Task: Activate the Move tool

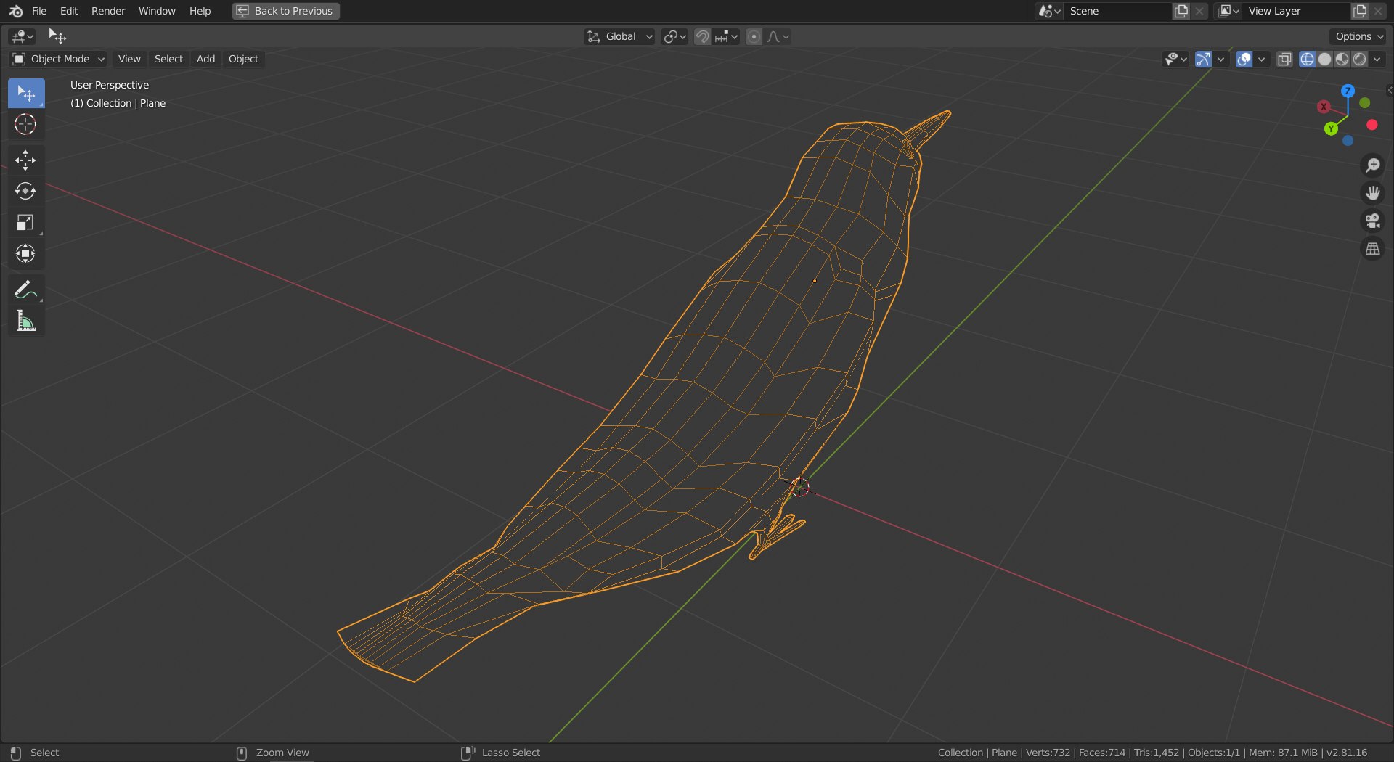Action: coord(25,160)
